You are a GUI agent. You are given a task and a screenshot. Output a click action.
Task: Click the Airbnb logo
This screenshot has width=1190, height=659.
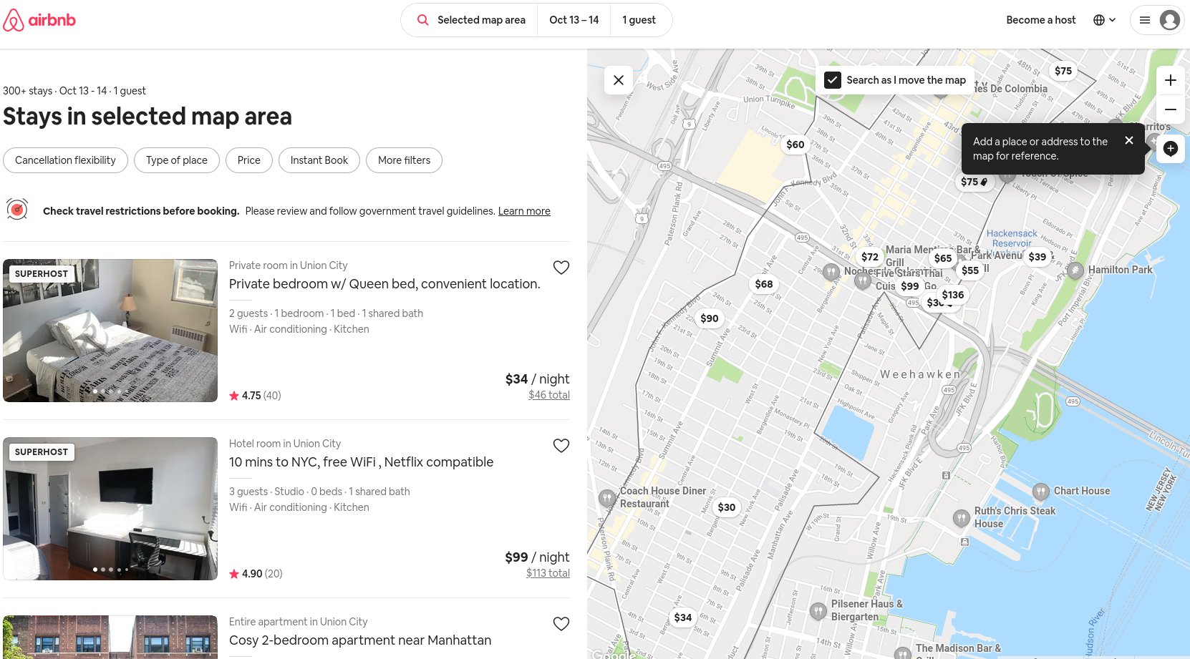pyautogui.click(x=39, y=20)
